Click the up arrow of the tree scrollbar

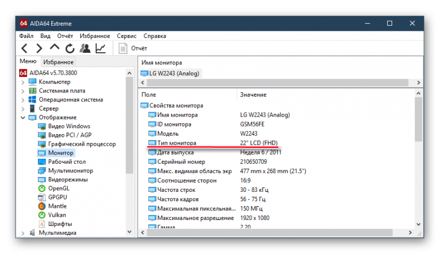tap(129, 73)
